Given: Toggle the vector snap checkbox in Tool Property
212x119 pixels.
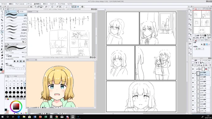Looking at the screenshot, I should (7, 69).
